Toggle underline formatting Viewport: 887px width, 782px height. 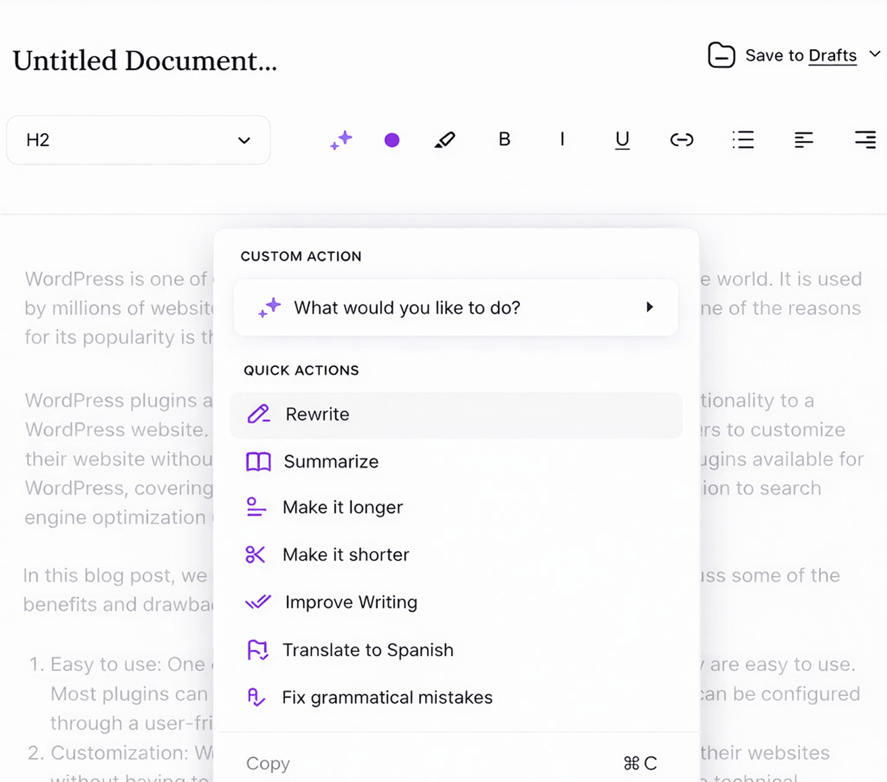click(622, 140)
